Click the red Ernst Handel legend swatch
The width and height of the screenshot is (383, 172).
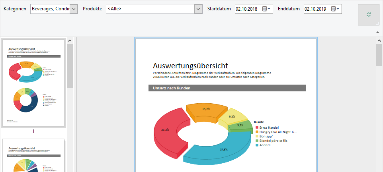tap(257, 127)
